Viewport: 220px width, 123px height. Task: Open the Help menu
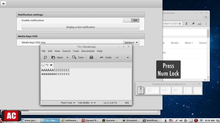pyautogui.click(x=99, y=51)
